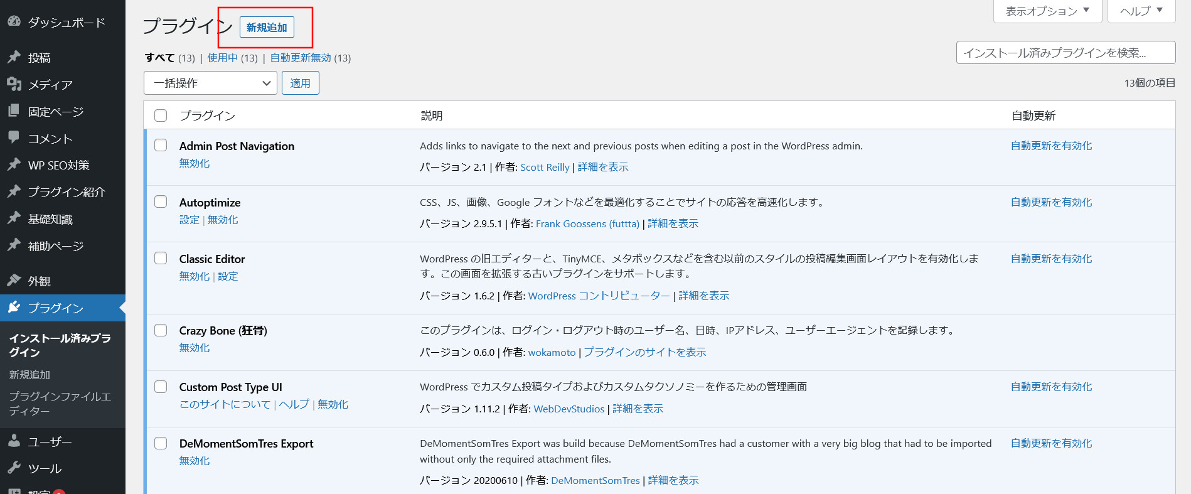Open Media via its sidebar icon
The image size is (1191, 494).
click(x=14, y=84)
